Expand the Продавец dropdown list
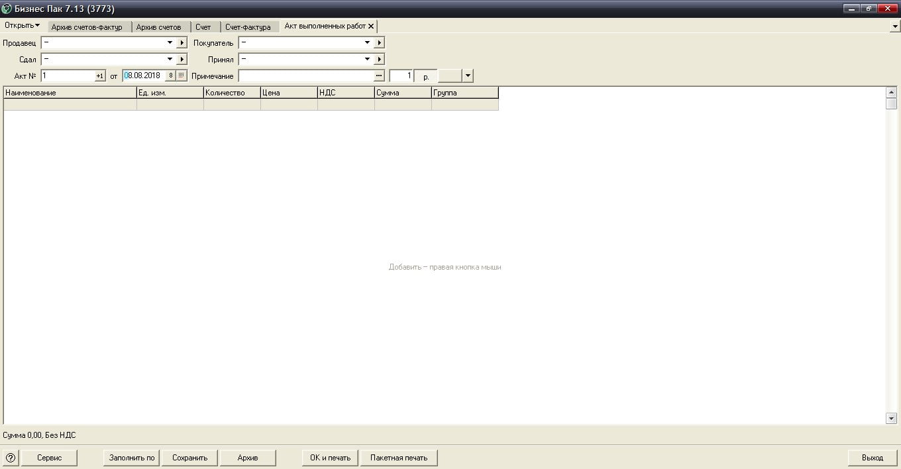901x469 pixels. pos(170,43)
